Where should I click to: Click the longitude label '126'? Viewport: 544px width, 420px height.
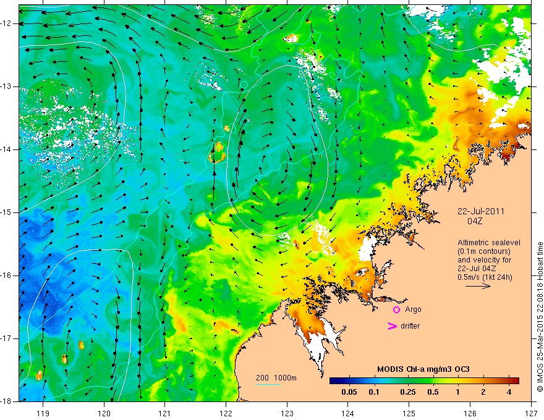click(x=470, y=413)
